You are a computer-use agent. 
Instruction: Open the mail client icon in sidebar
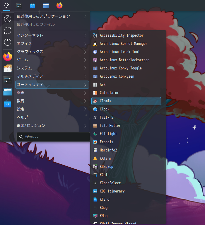click(8, 68)
